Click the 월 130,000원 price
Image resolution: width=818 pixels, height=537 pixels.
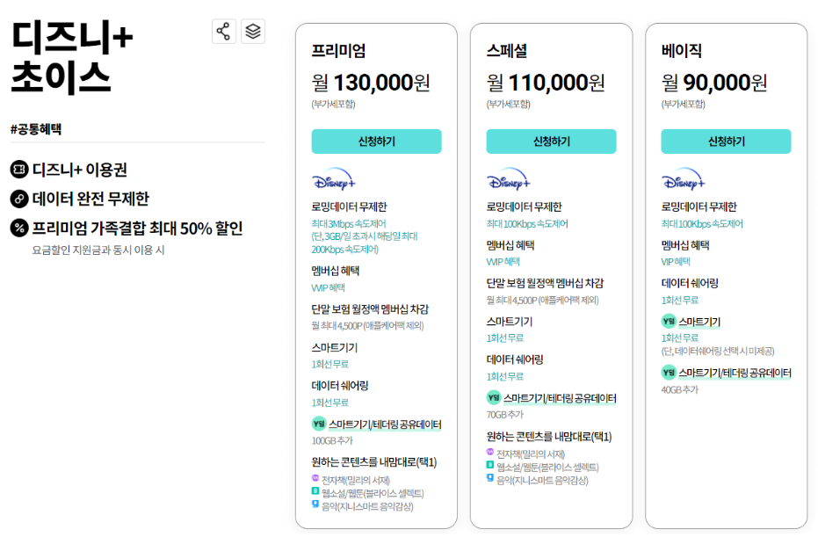(x=371, y=83)
